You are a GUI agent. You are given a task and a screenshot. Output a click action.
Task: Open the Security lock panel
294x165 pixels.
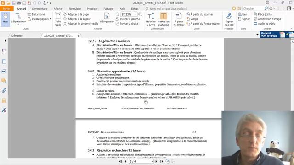4,100
